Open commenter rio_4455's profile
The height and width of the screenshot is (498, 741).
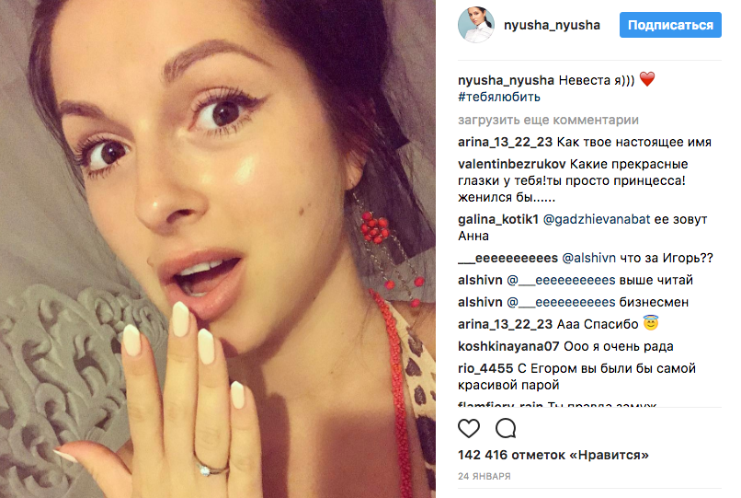tap(485, 368)
